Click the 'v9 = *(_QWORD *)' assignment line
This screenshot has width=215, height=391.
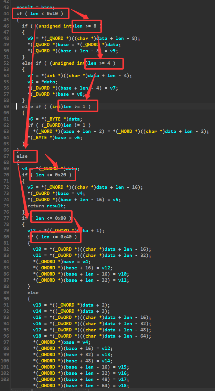[84, 38]
